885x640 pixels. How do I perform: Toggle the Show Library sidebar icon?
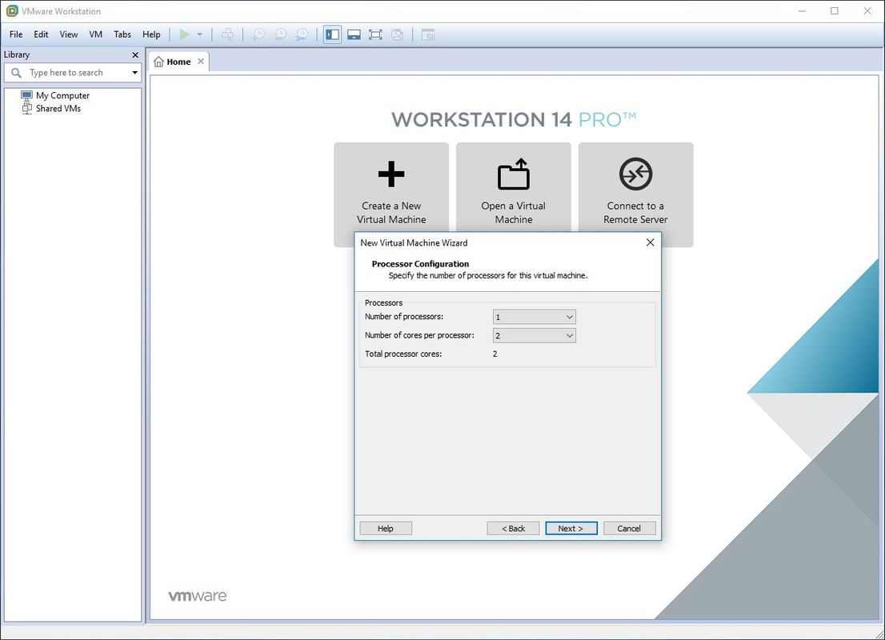[332, 34]
